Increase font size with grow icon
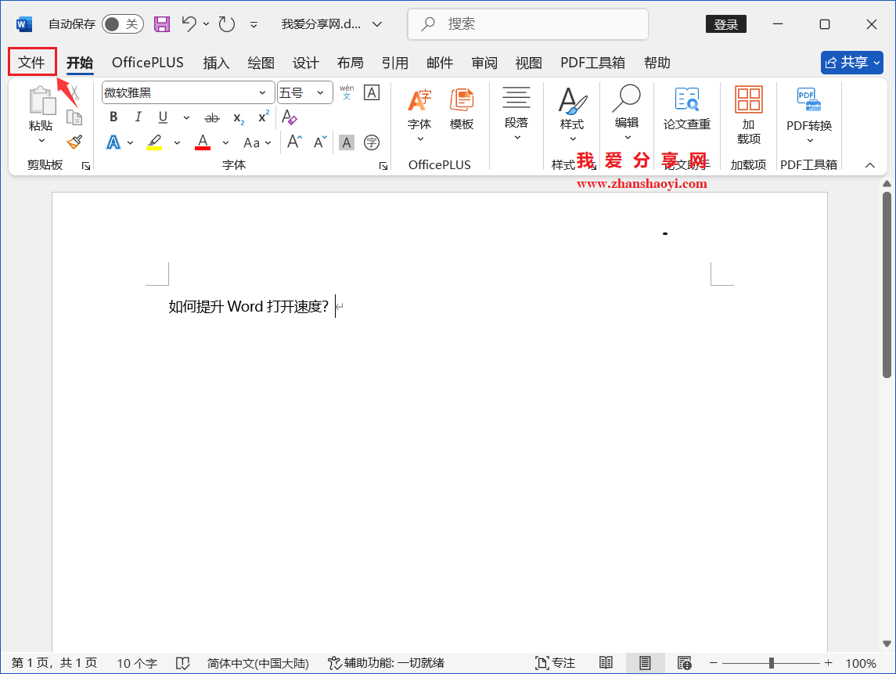This screenshot has height=674, width=896. tap(294, 142)
